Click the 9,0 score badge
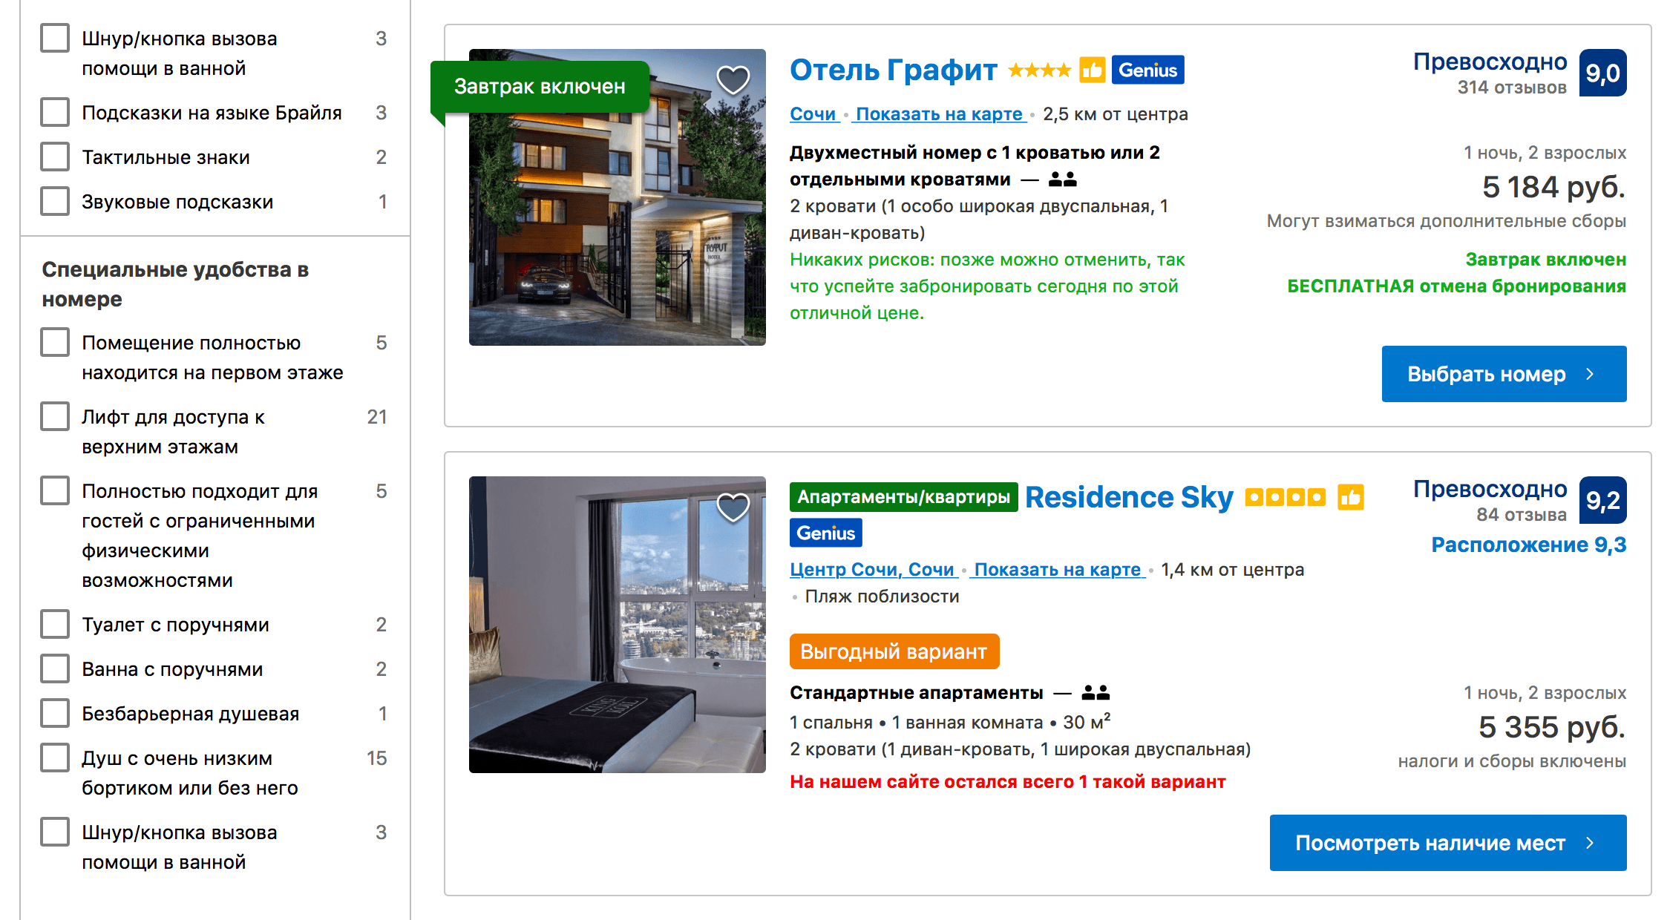Viewport: 1670px width, 920px height. 1602,73
